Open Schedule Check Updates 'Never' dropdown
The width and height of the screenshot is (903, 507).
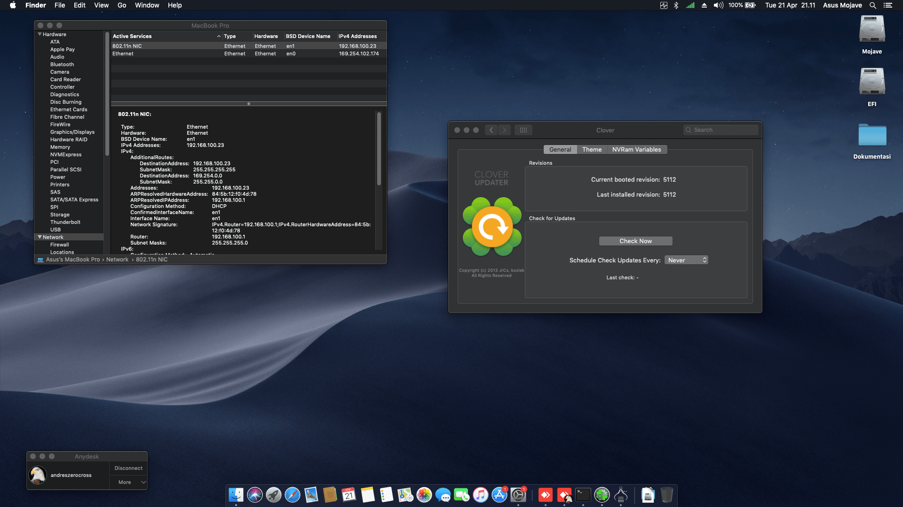(x=686, y=260)
